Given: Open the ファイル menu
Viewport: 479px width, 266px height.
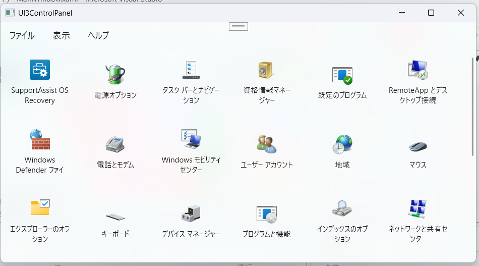Looking at the screenshot, I should tap(22, 35).
